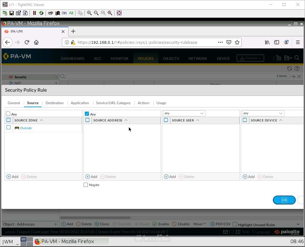The image size is (305, 247).
Task: Click the TightVNC Save Connection floppy icon
Action: click(12, 13)
